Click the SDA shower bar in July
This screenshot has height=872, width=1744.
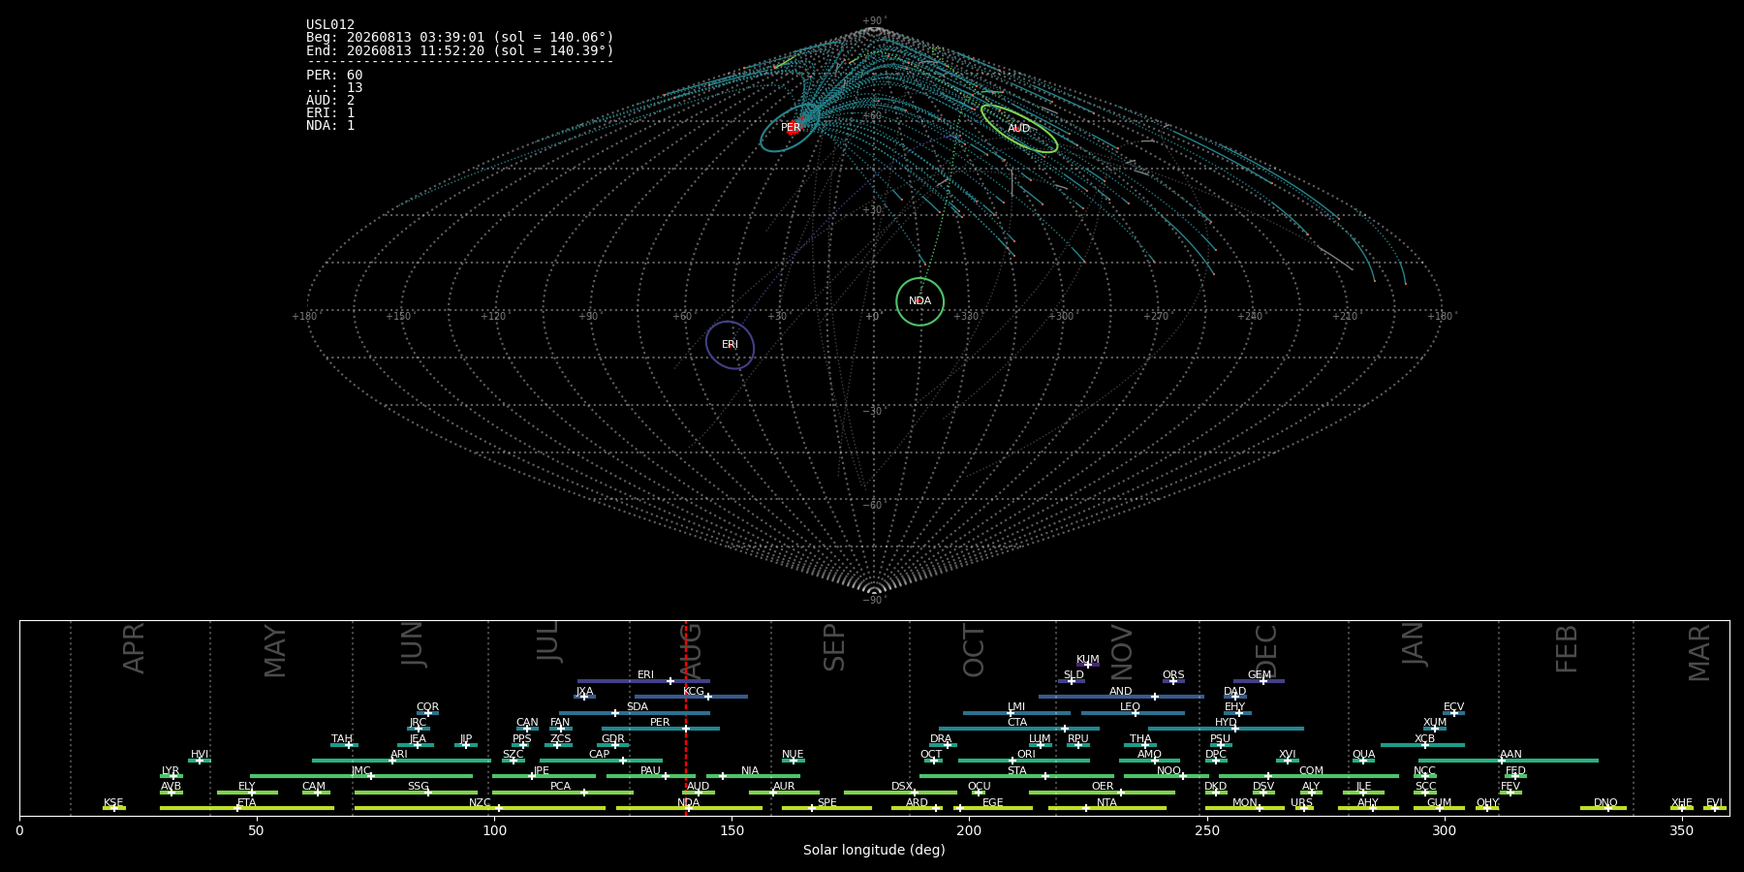point(634,713)
